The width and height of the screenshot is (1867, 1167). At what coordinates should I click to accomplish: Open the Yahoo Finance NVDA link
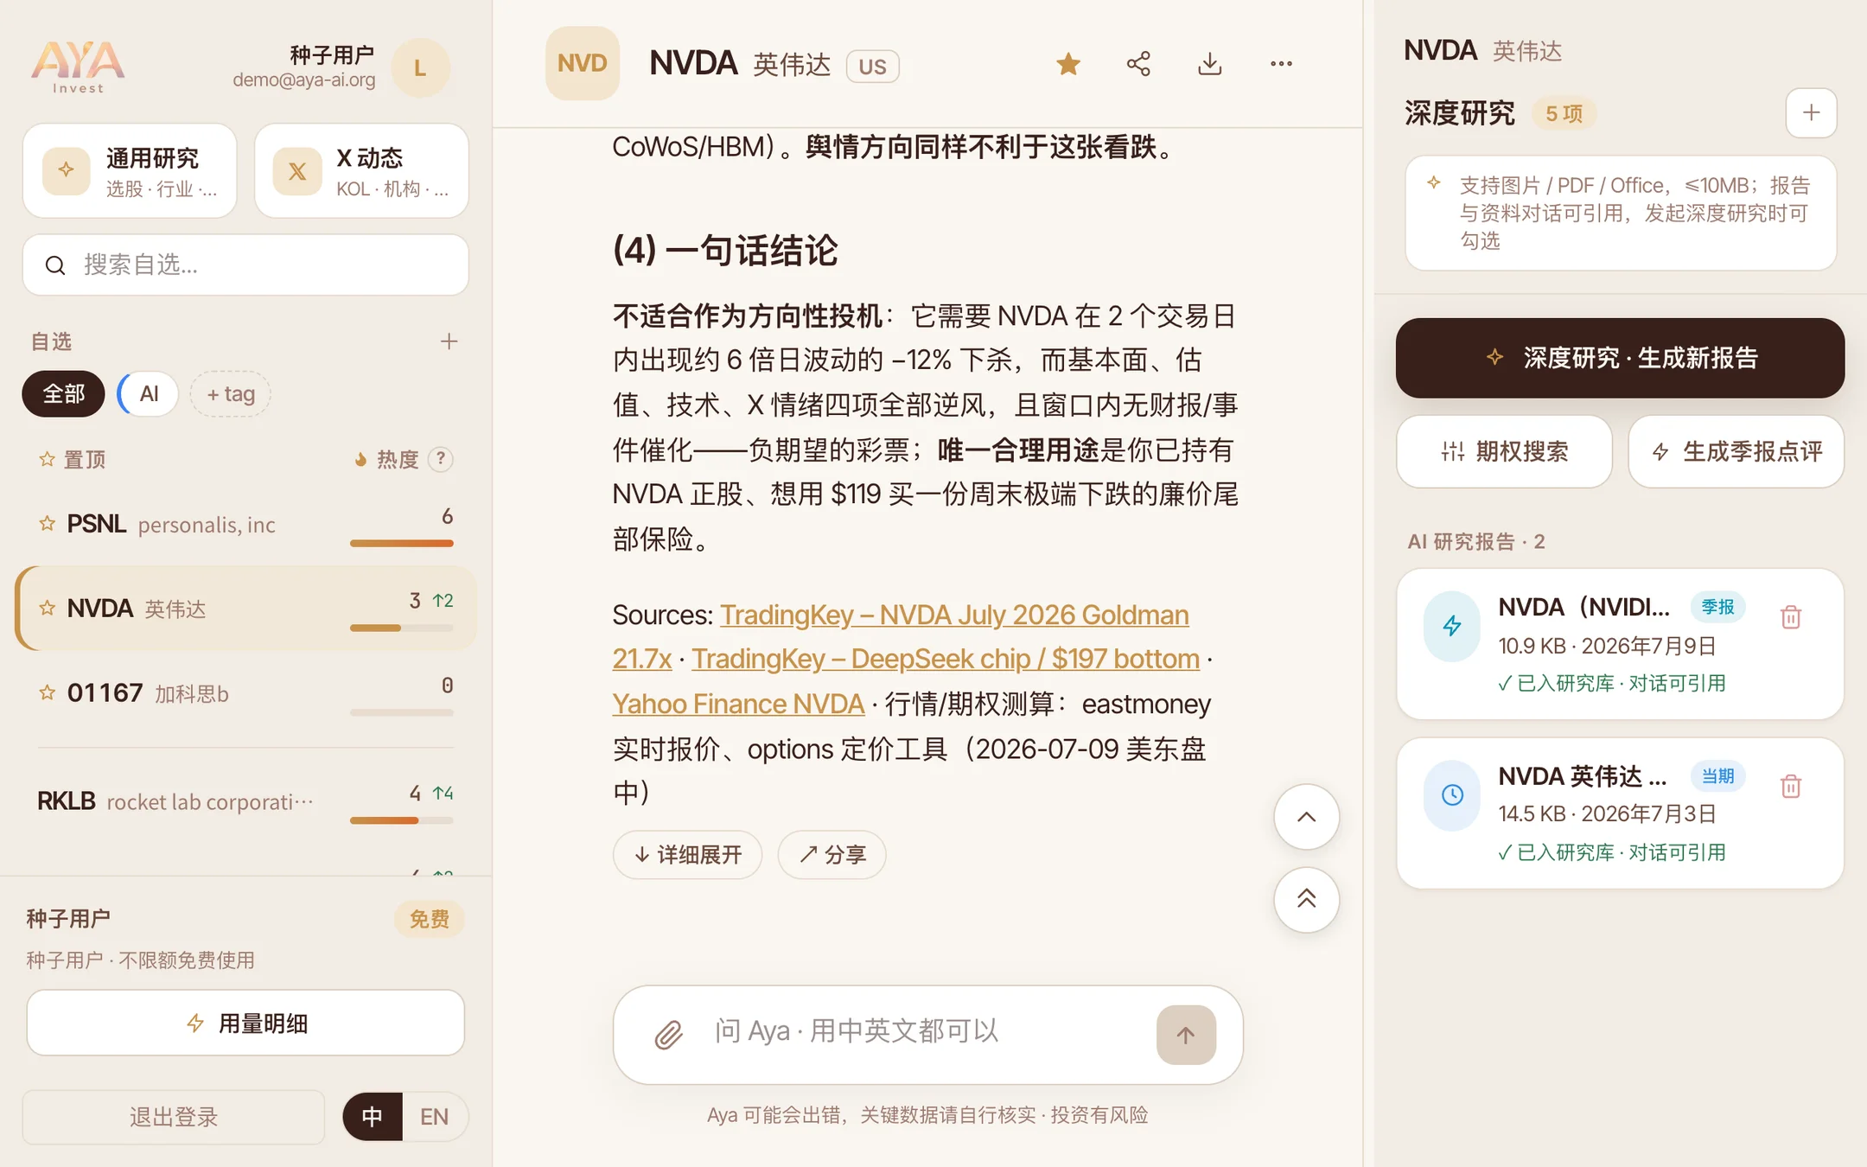738,705
